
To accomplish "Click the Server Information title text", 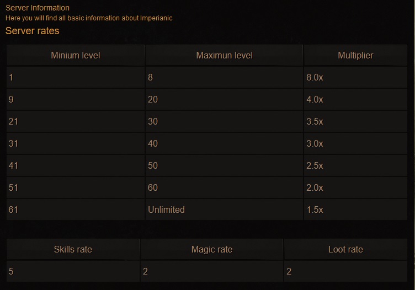I will coord(38,8).
